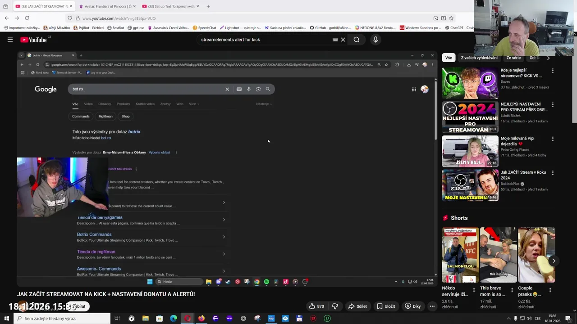Open Windows Start button on taskbar
This screenshot has height=324, width=577.
pyautogui.click(x=7, y=319)
